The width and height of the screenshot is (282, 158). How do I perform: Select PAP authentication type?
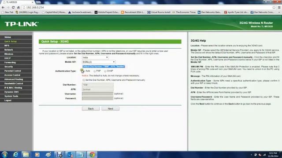click(x=95, y=71)
